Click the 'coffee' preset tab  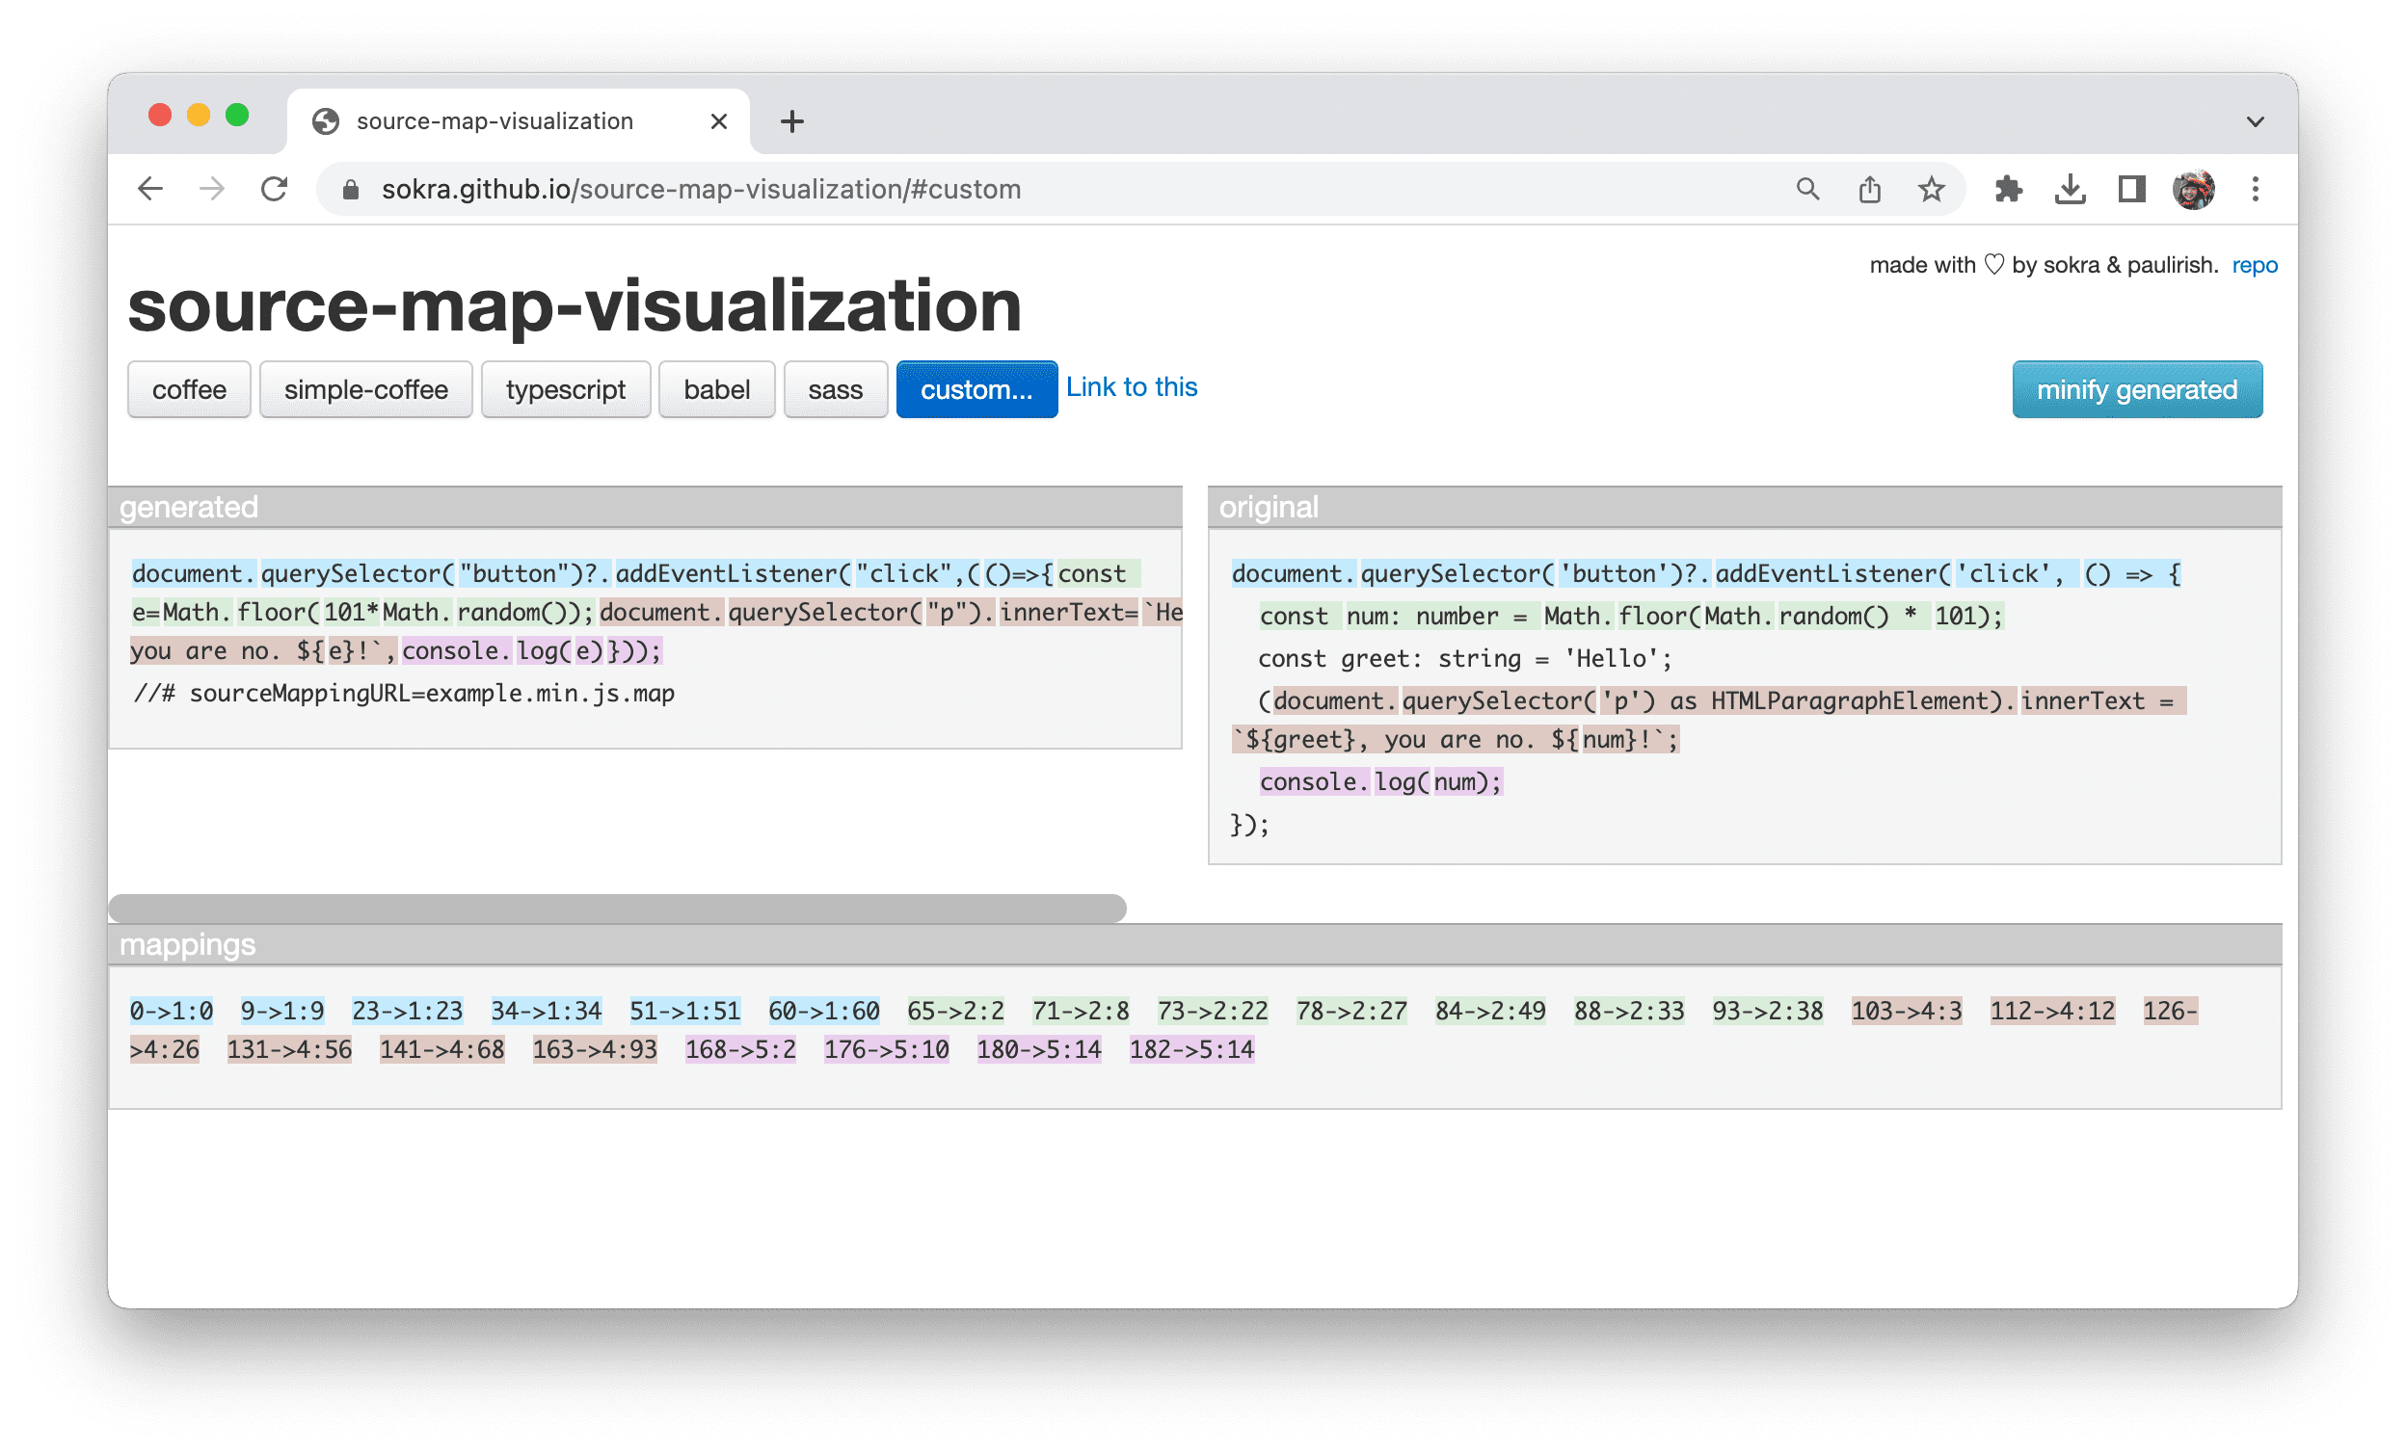tap(191, 390)
